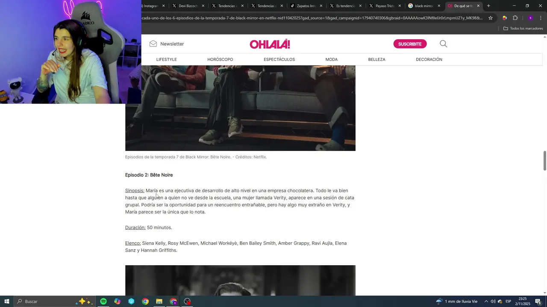Viewport: 547px width, 307px height.
Task: Open the search magnifier on OHLALÁ header
Action: click(443, 44)
